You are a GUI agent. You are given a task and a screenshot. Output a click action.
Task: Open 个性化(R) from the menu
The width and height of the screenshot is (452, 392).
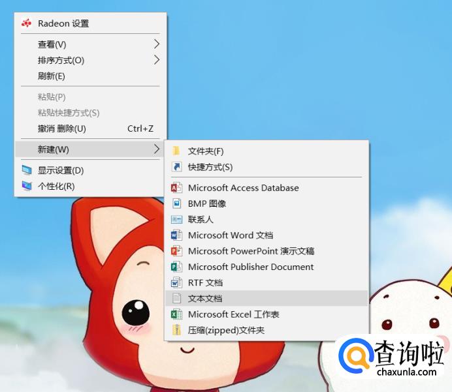tap(90, 186)
